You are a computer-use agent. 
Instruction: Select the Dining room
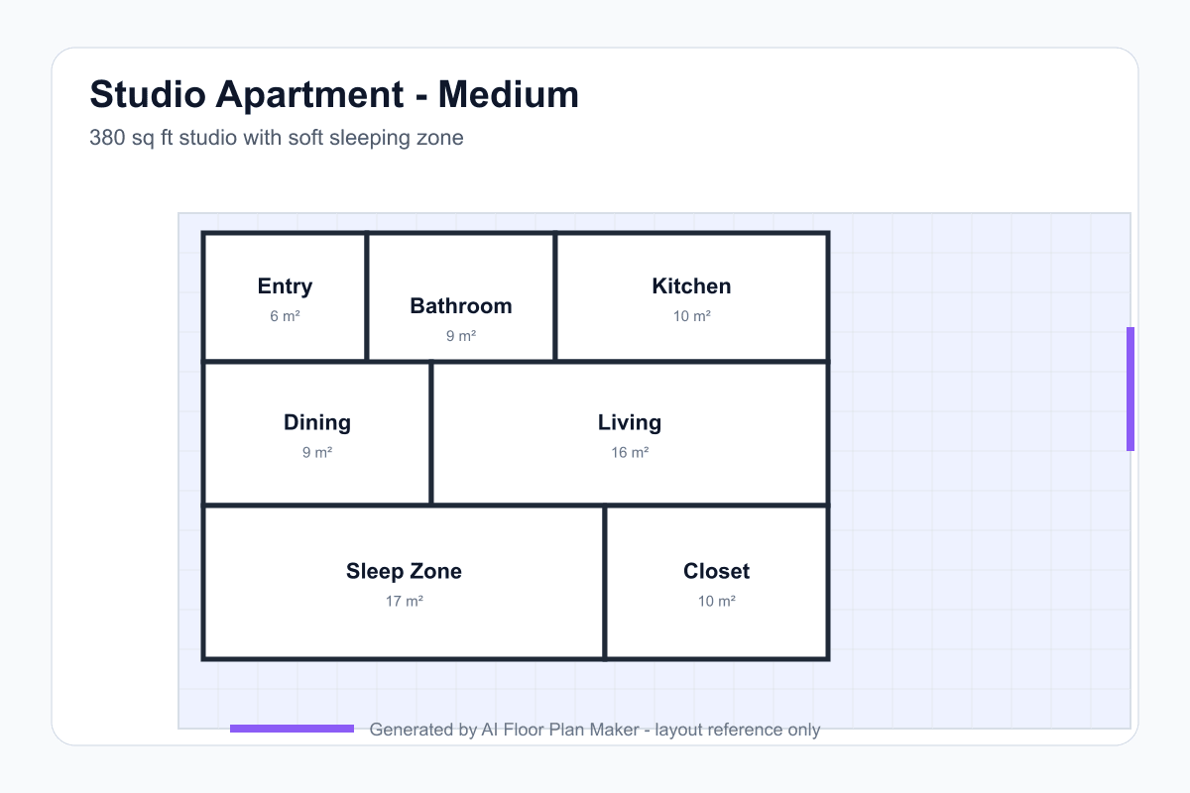[317, 433]
